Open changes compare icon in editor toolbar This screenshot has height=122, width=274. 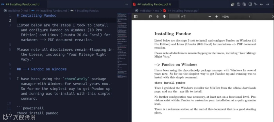click(244, 4)
